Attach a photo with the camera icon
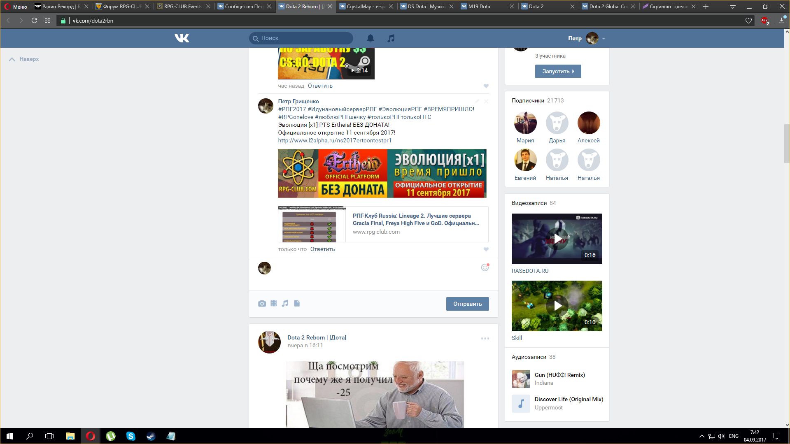The width and height of the screenshot is (790, 444). (262, 304)
